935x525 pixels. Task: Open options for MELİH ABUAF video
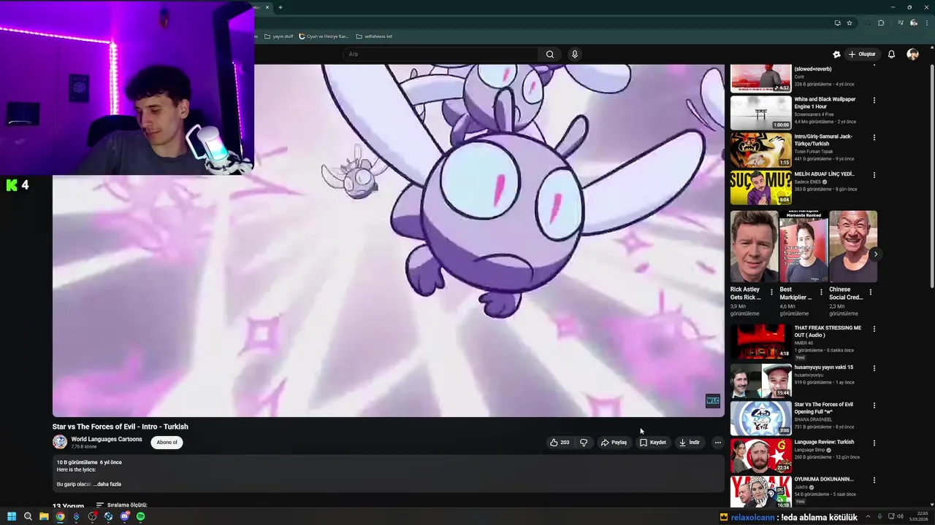coord(874,175)
